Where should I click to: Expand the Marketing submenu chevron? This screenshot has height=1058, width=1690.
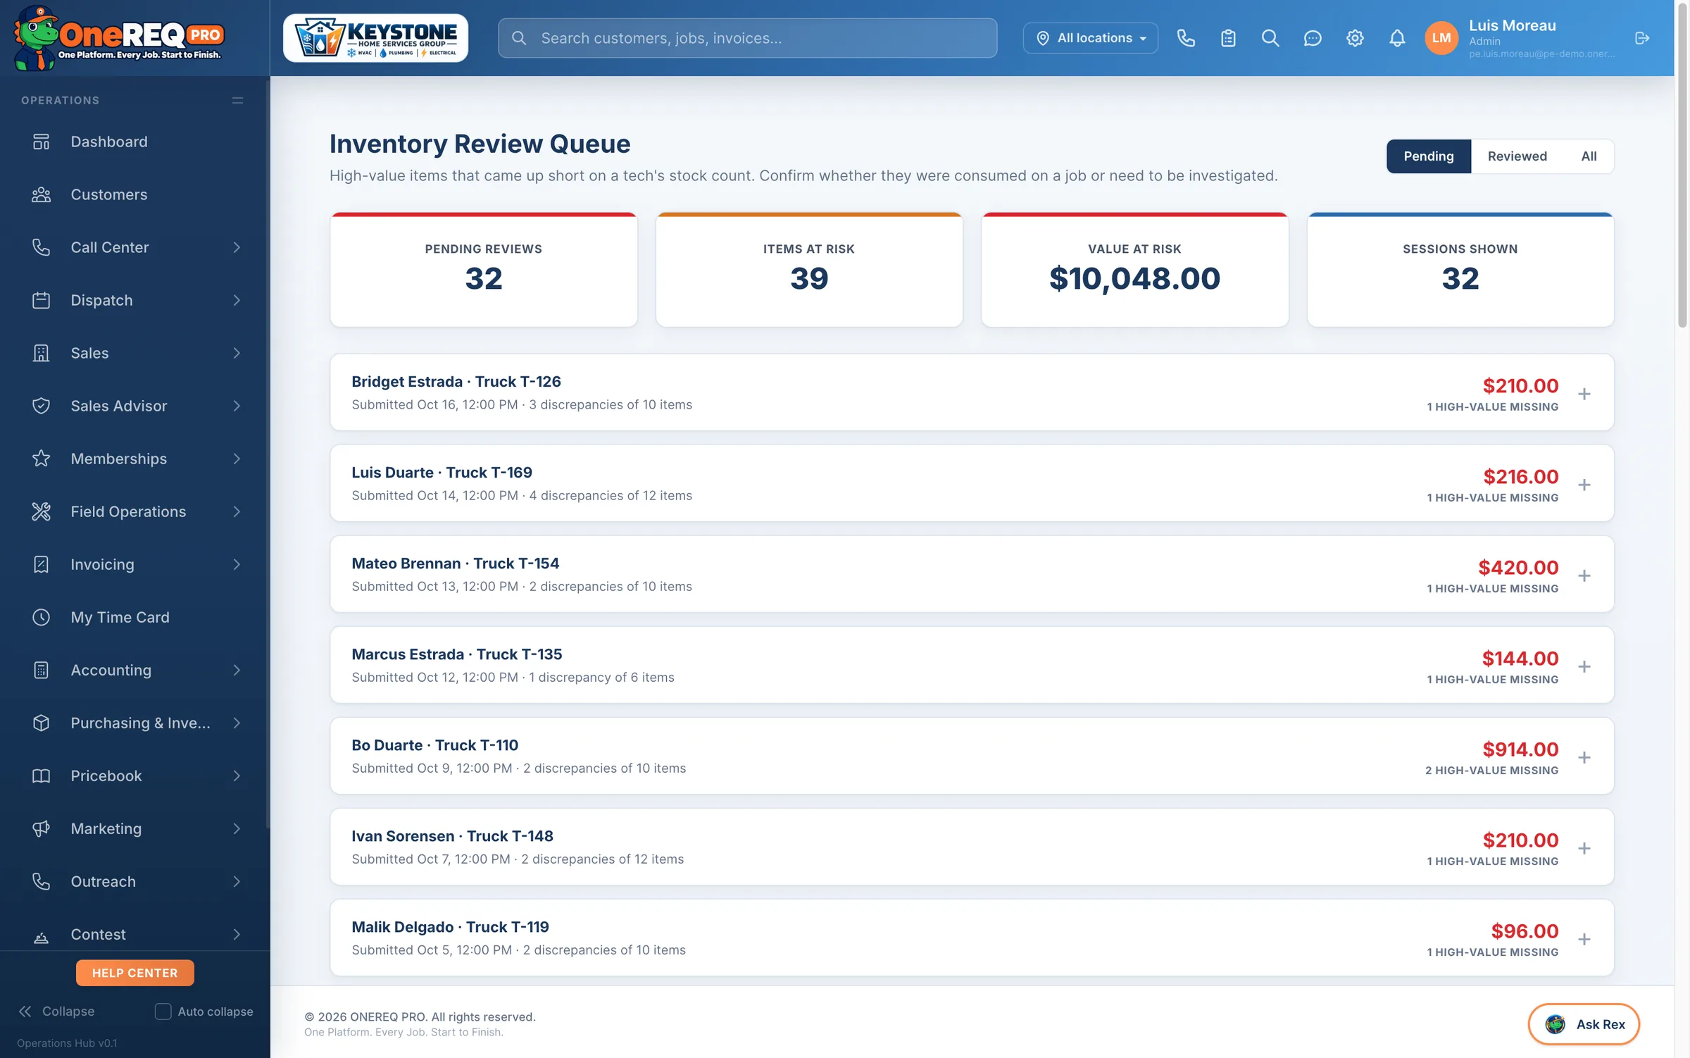coord(237,828)
